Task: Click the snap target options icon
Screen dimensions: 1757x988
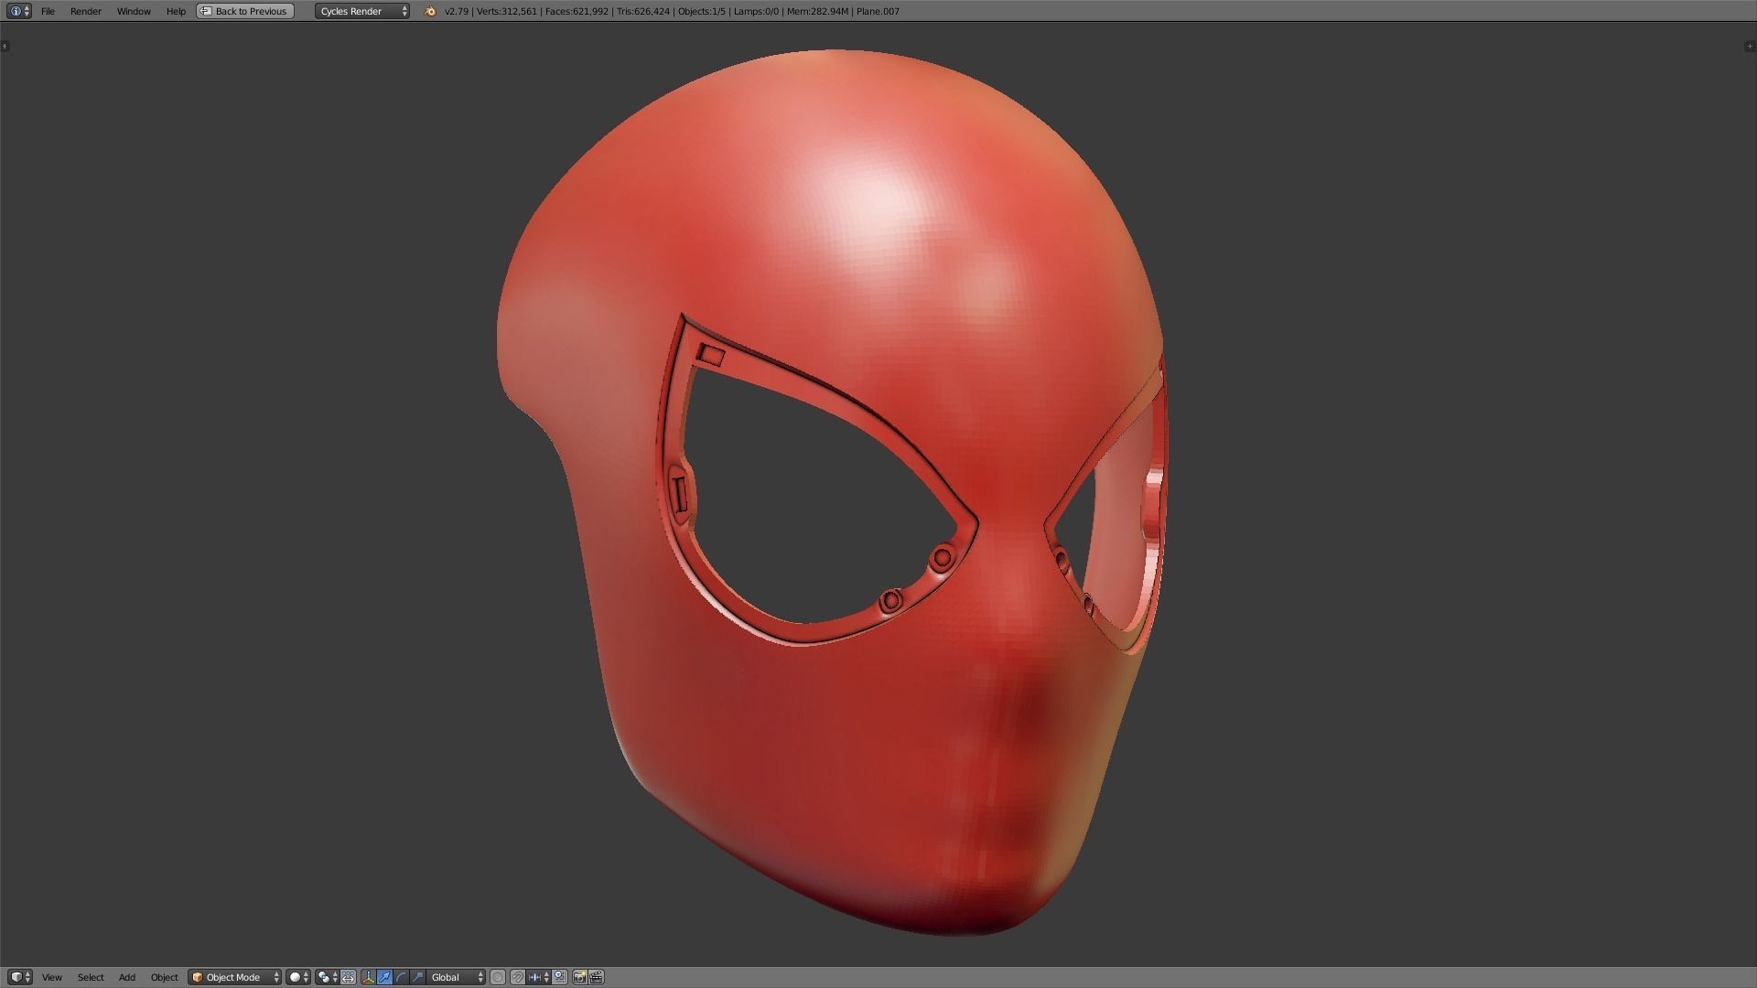Action: (560, 977)
